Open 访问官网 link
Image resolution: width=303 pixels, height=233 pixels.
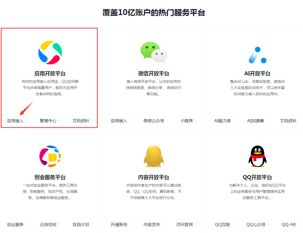pos(185,224)
